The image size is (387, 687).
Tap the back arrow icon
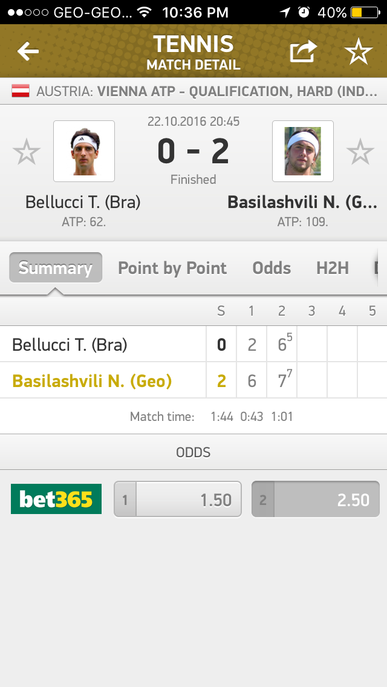(x=28, y=52)
